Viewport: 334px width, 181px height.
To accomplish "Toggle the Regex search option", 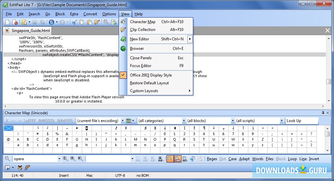I will (x=212, y=159).
